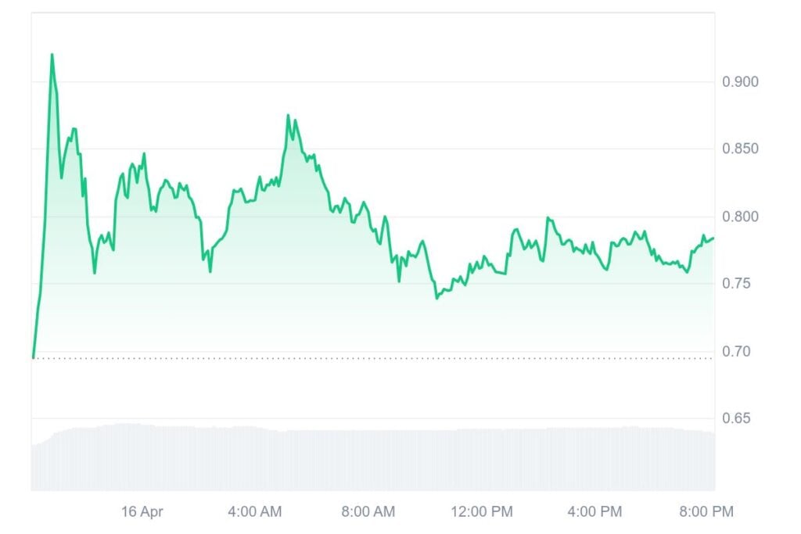Viewport: 801px width, 534px height.
Task: Click the highest peak of the price line
Action: tap(52, 55)
